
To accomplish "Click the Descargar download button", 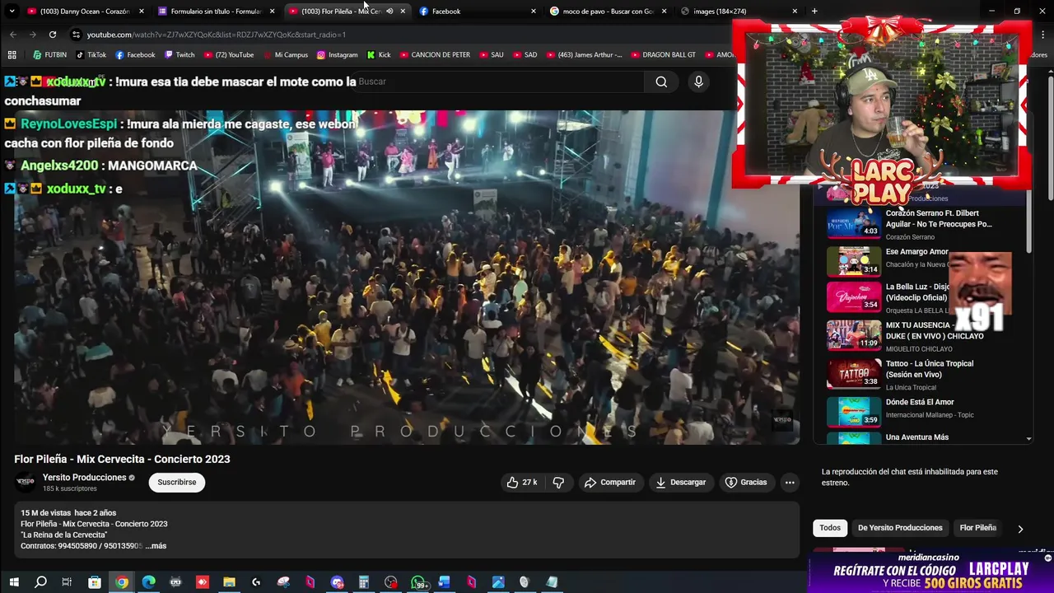I will (681, 482).
